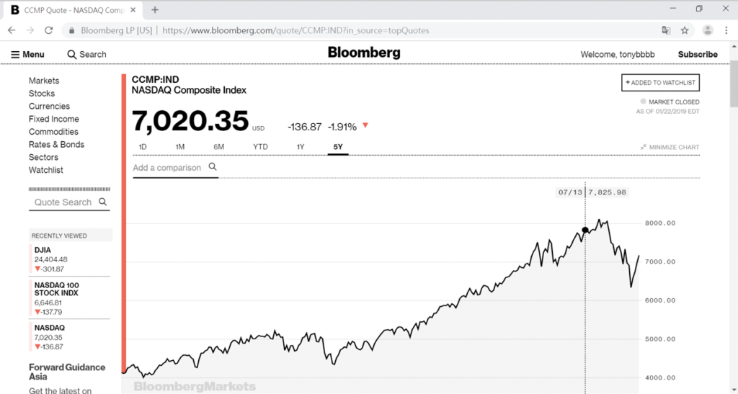Click the Added to Watchlist button
738x394 pixels.
[x=660, y=82]
